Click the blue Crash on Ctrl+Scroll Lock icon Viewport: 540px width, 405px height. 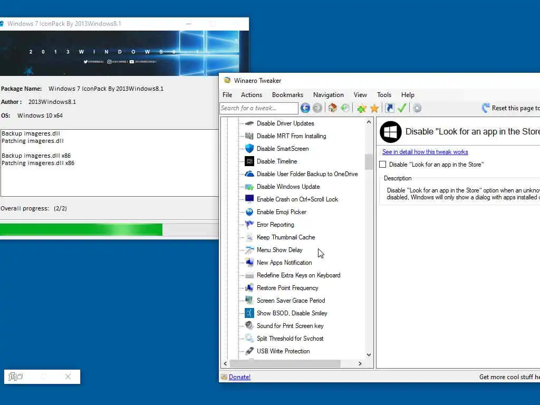[249, 199]
